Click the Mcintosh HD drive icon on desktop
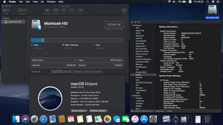The image size is (223, 125). coord(212,10)
